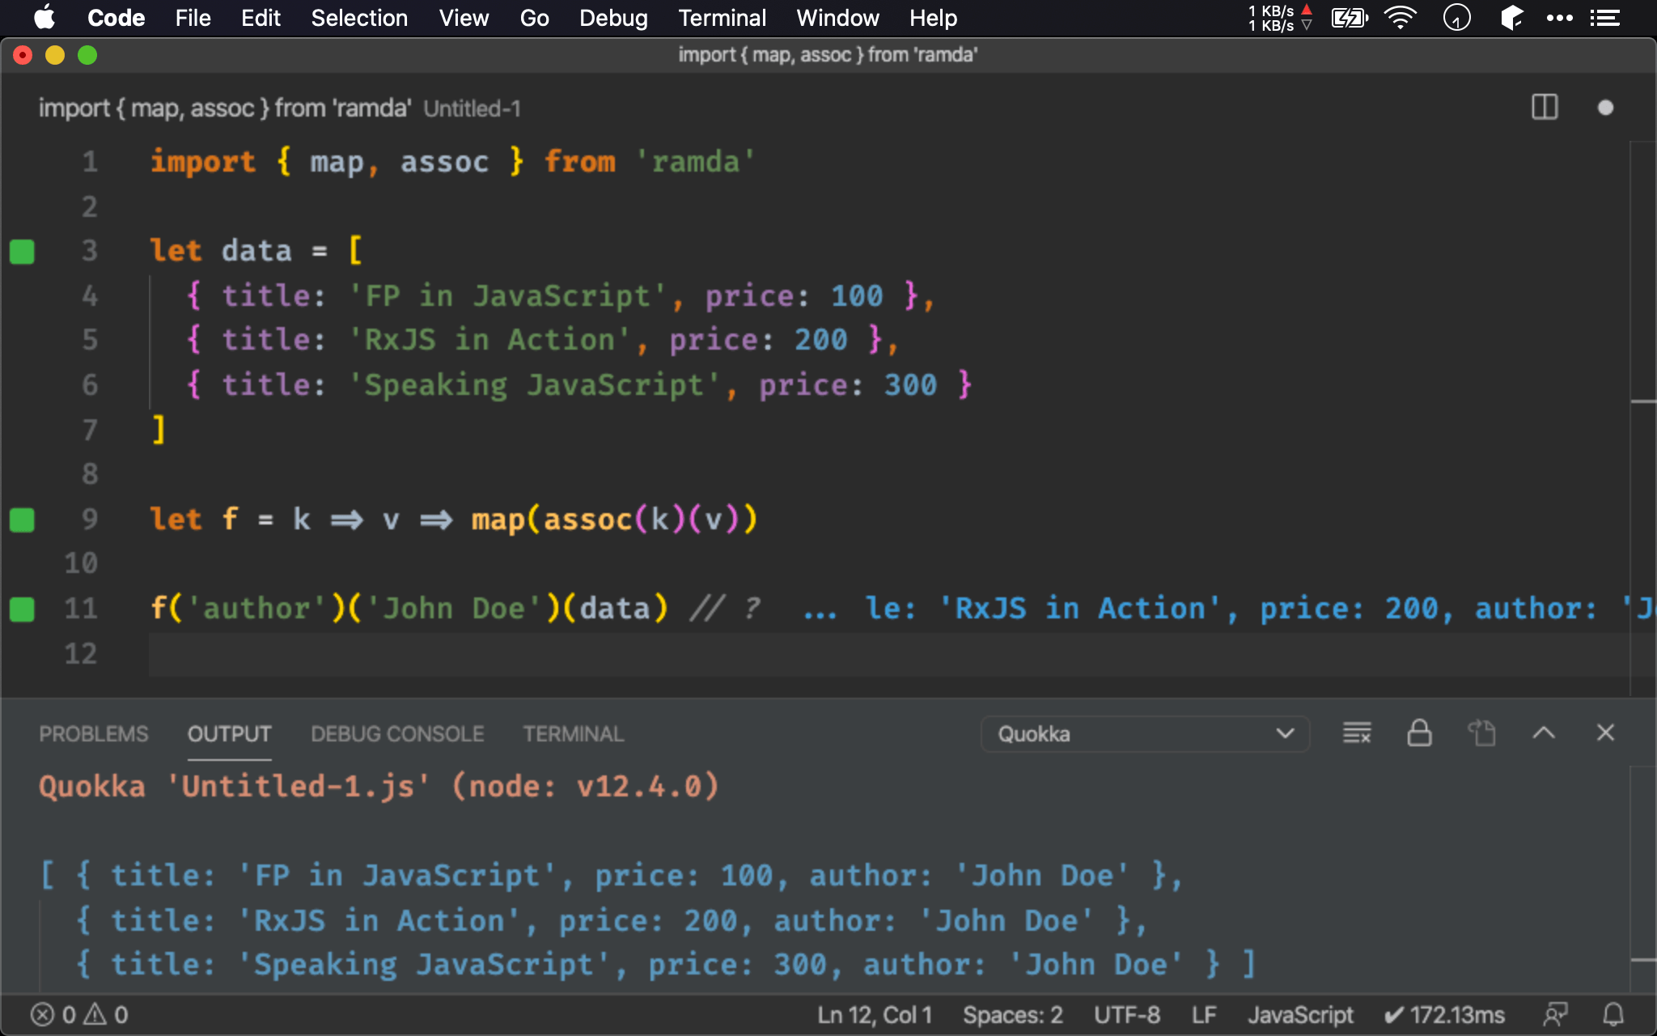
Task: Click the Split Editor icon
Action: click(x=1545, y=108)
